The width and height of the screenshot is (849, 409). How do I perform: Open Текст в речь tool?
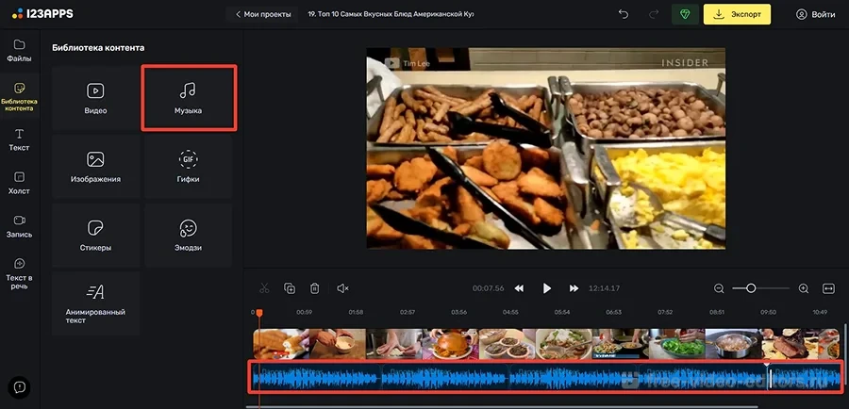pyautogui.click(x=19, y=273)
